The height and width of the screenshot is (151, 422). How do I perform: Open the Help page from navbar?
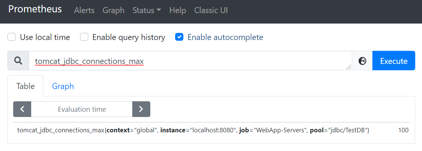pos(178,10)
